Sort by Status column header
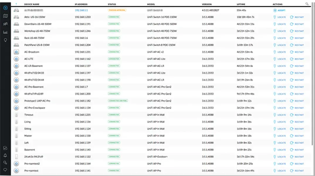 [112, 4]
